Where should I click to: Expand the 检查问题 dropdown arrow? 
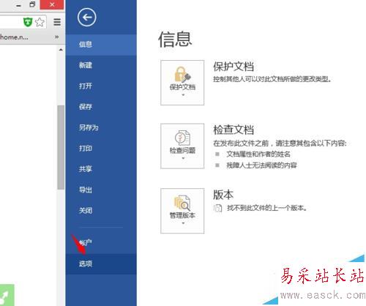[x=183, y=158]
